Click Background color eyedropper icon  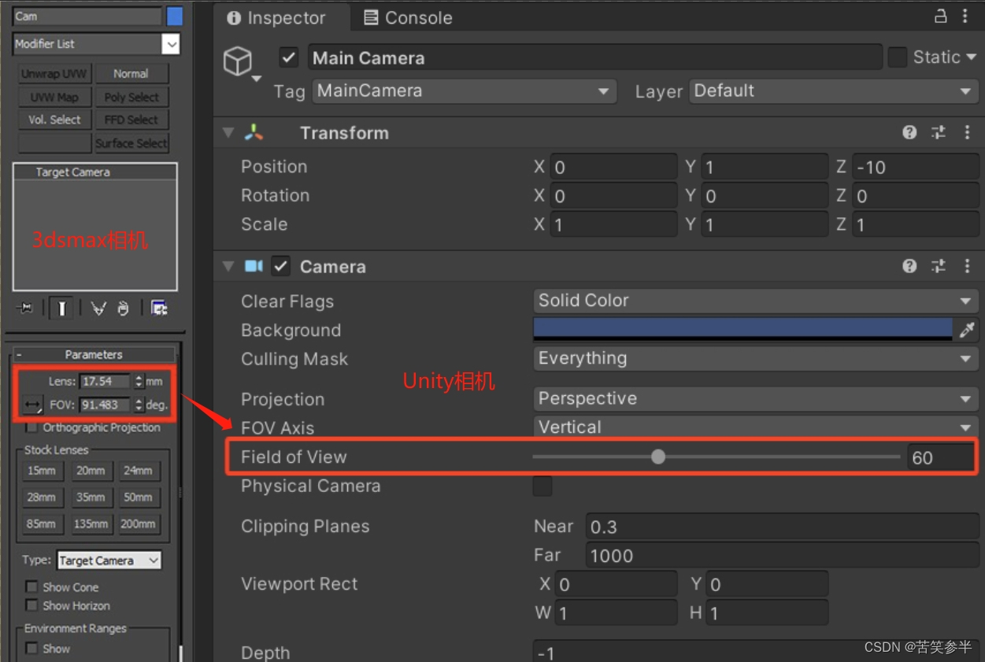point(967,329)
